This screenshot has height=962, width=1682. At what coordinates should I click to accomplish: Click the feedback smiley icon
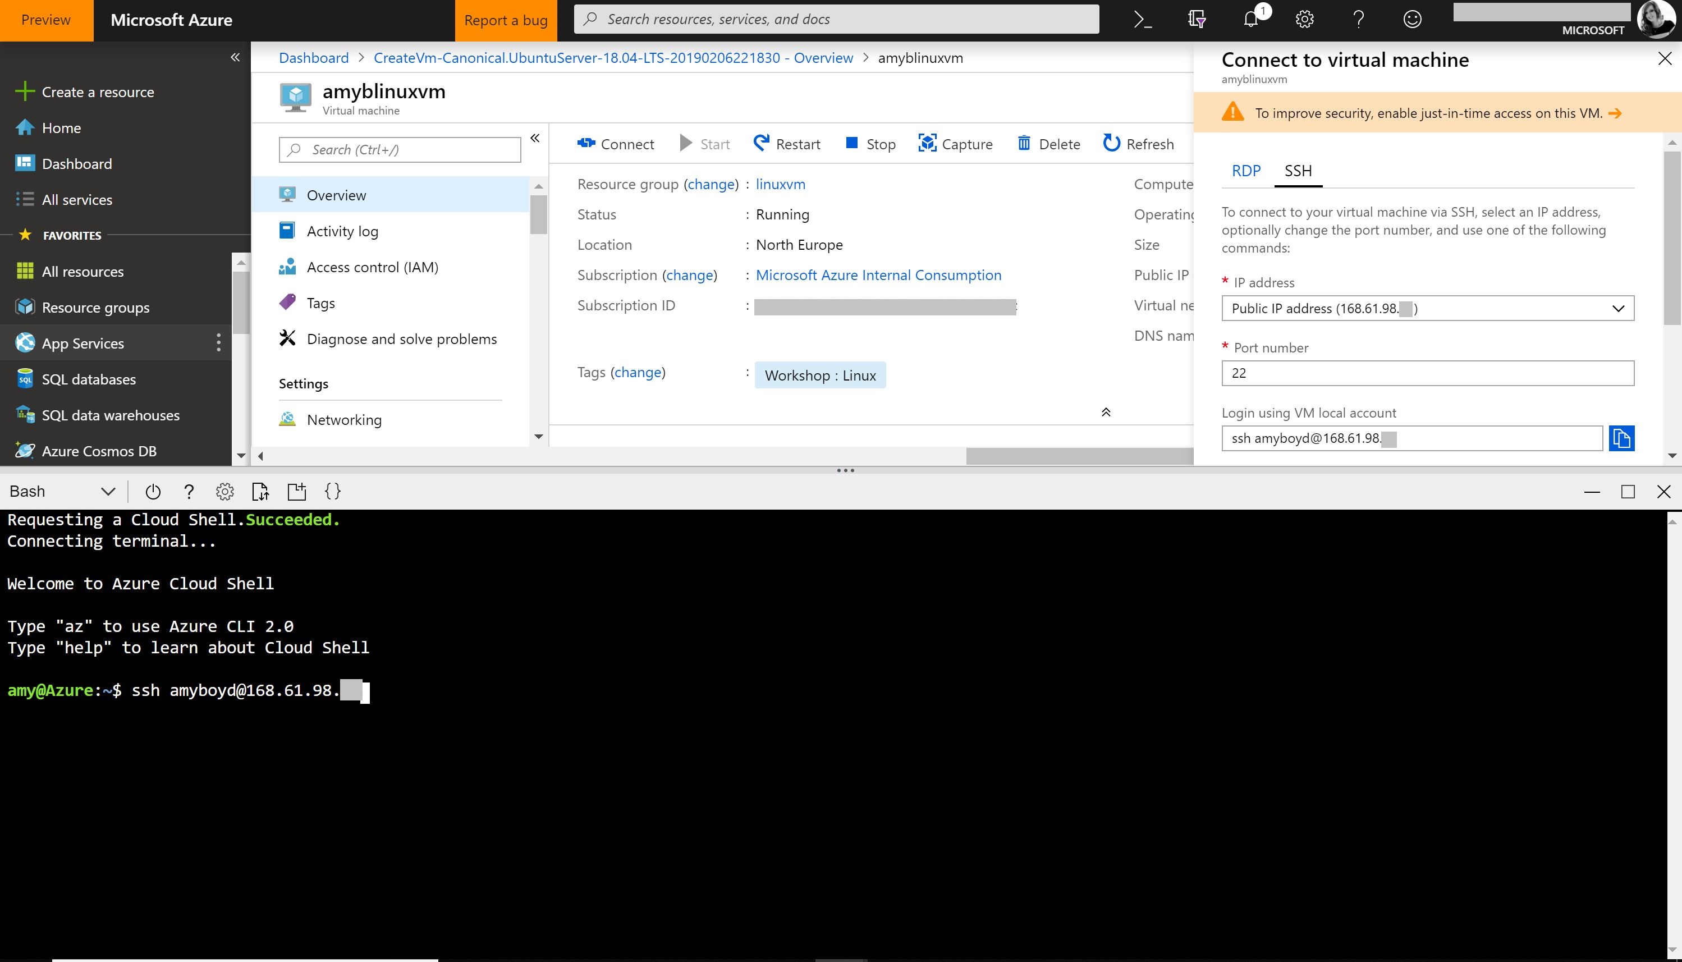tap(1412, 20)
